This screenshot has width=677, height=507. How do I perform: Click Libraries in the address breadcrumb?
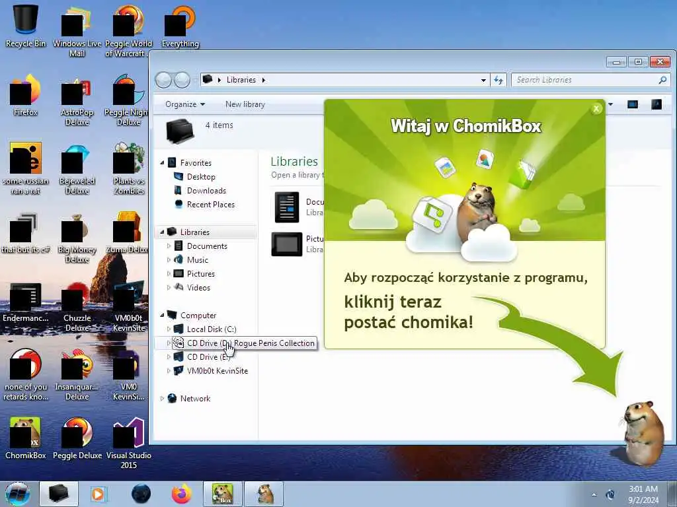(241, 80)
